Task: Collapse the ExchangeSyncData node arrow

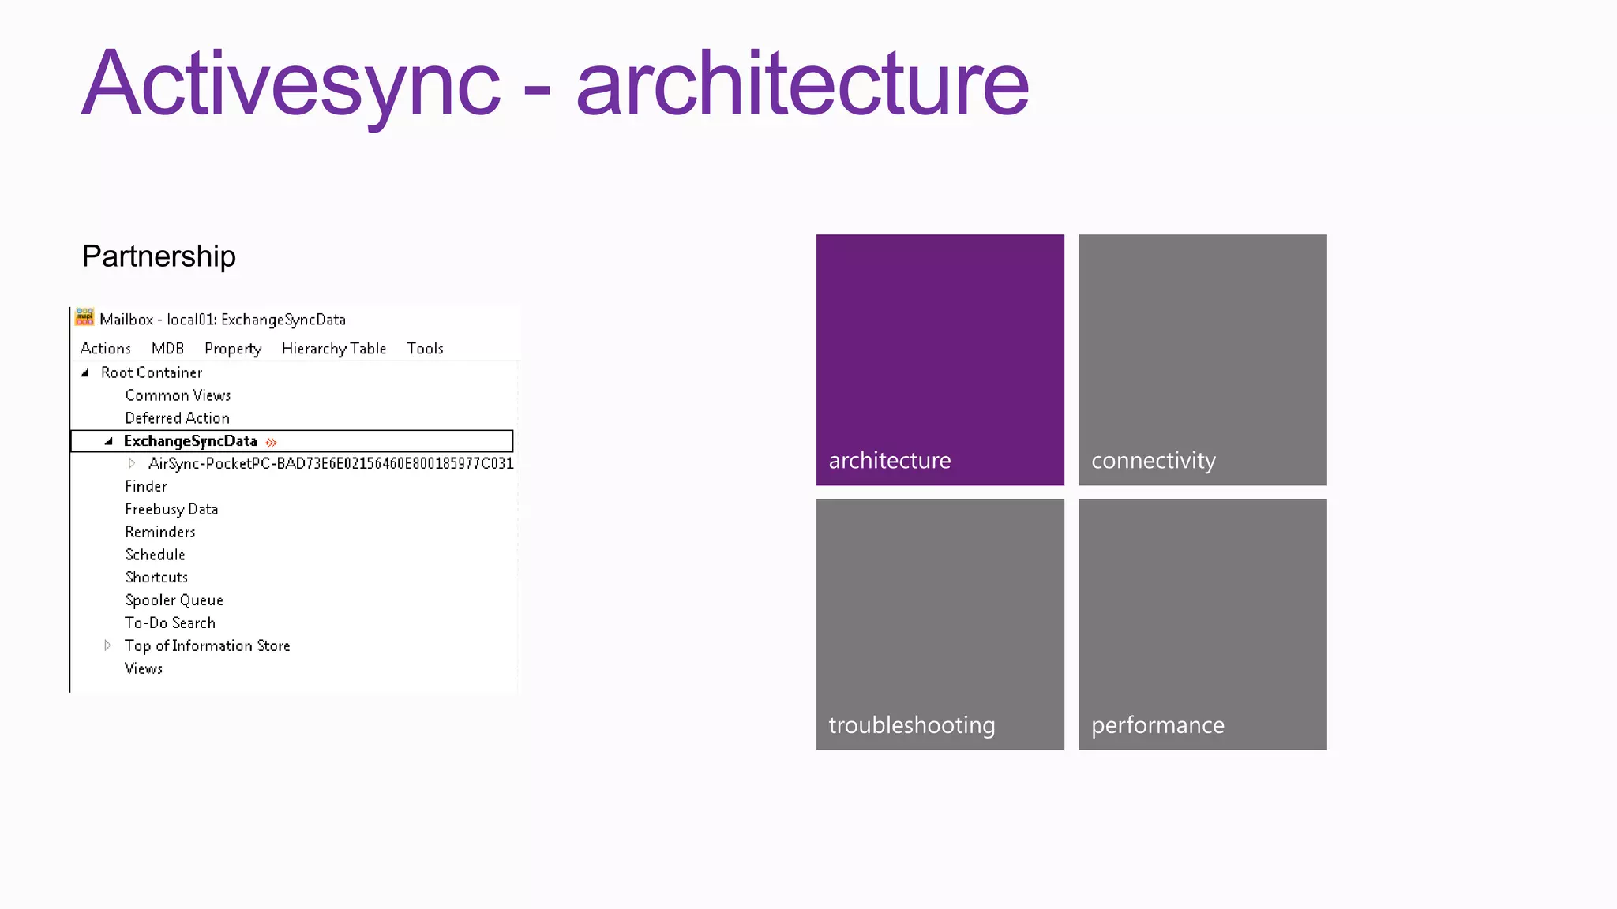Action: tap(109, 441)
